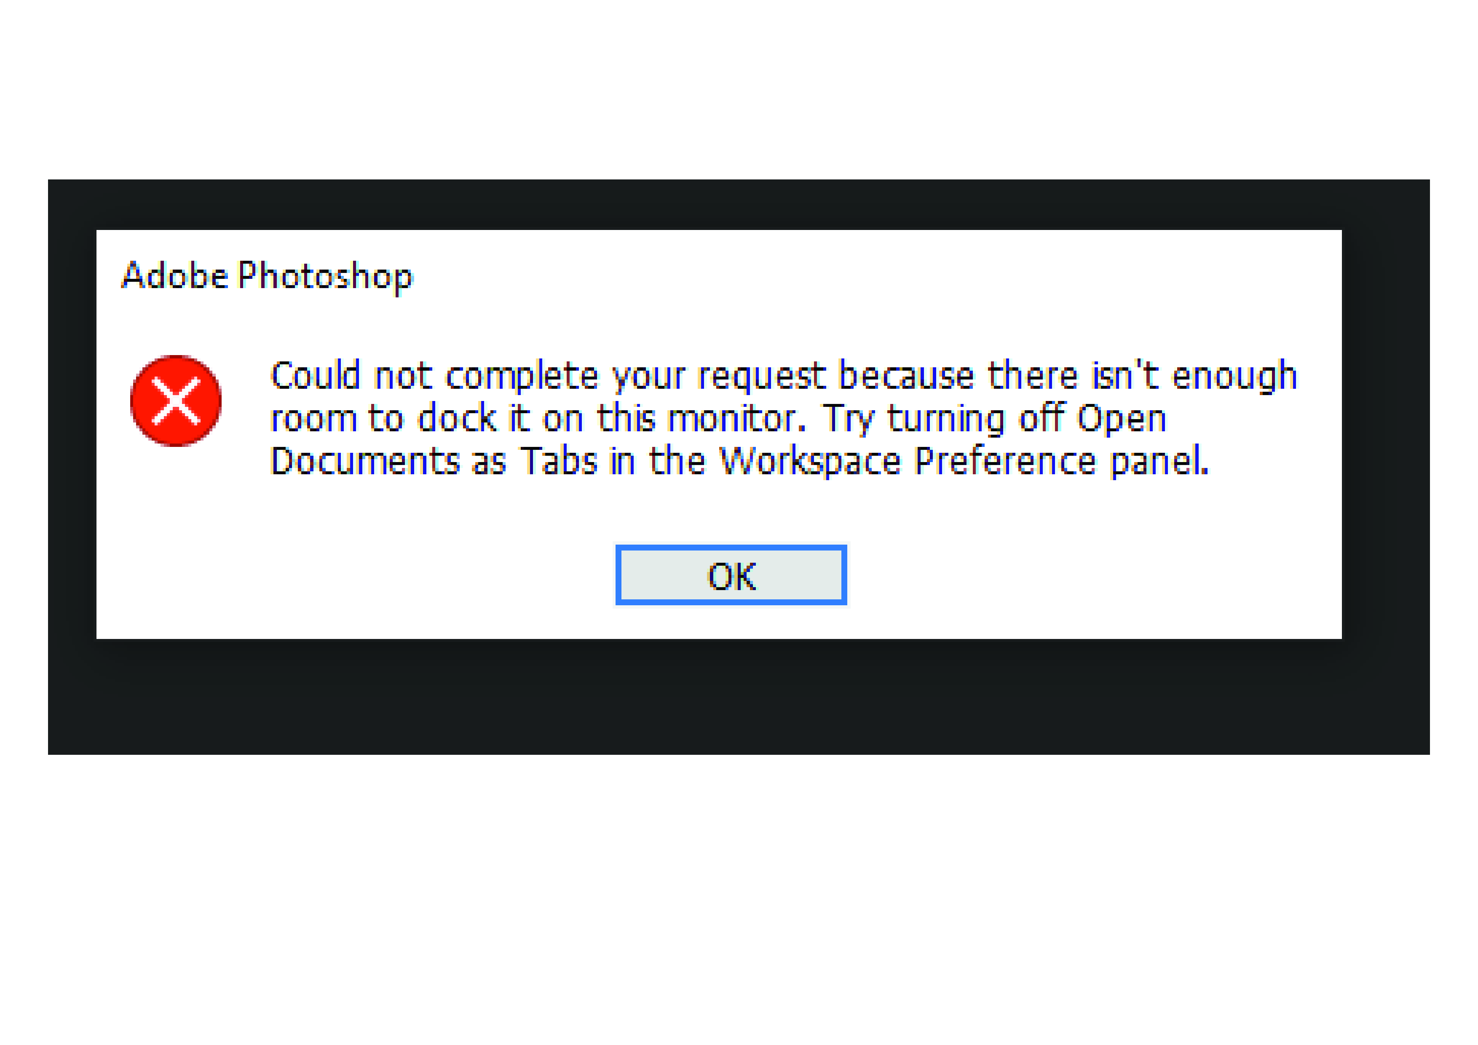Click the word "Adobe" in the title

click(174, 275)
